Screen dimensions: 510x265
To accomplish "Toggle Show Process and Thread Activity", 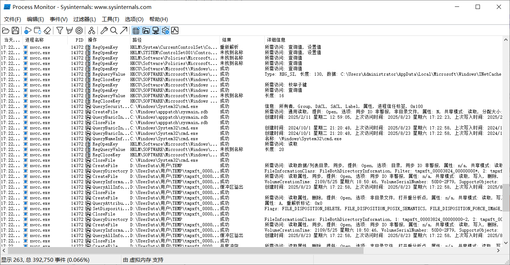I will click(165, 30).
